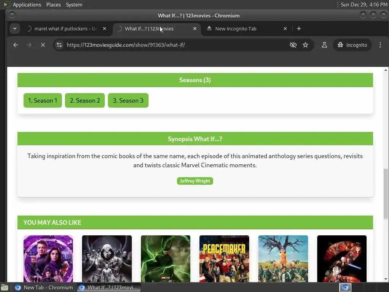Viewport: 389px width, 292px height.
Task: Open the Peacemaker poster thumbnail
Action: tap(224, 259)
